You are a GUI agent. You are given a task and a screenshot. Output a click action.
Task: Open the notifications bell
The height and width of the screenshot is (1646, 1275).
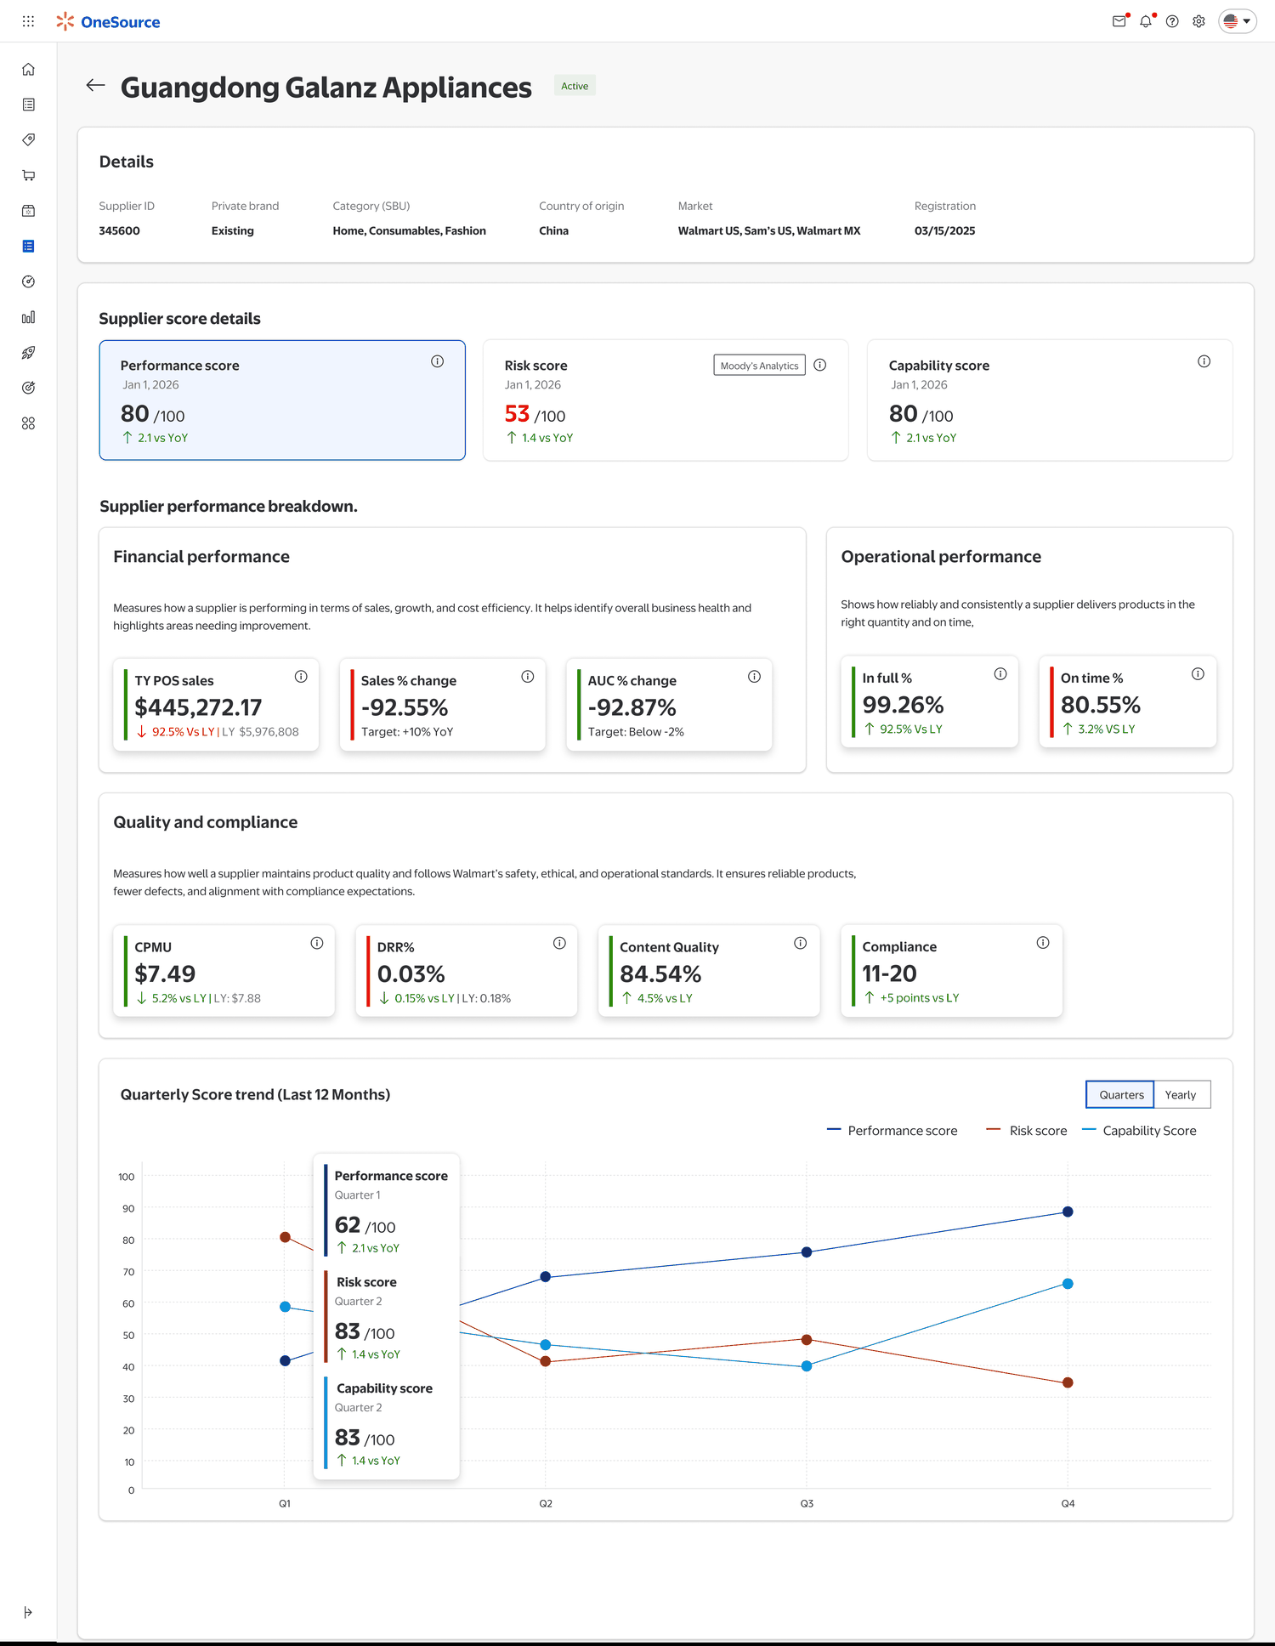pyautogui.click(x=1146, y=21)
